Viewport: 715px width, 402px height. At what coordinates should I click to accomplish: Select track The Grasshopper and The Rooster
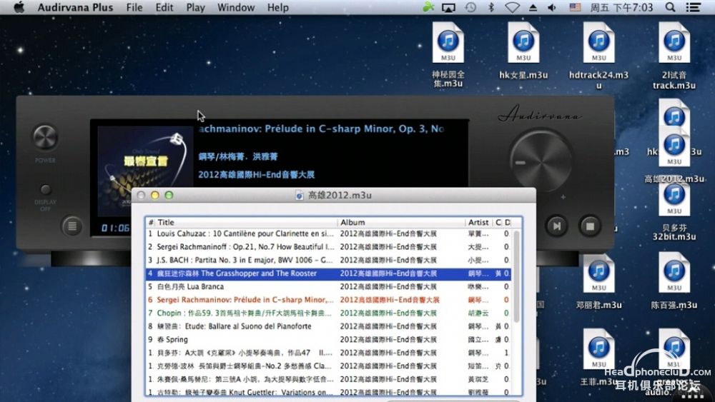click(328, 273)
